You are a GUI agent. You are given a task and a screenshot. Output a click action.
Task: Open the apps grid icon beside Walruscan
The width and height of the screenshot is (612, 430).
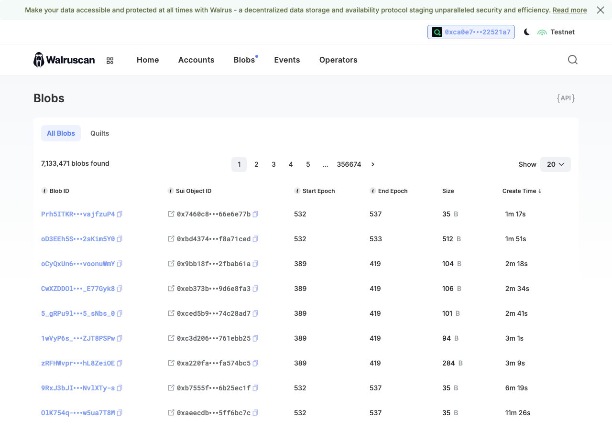coord(110,60)
